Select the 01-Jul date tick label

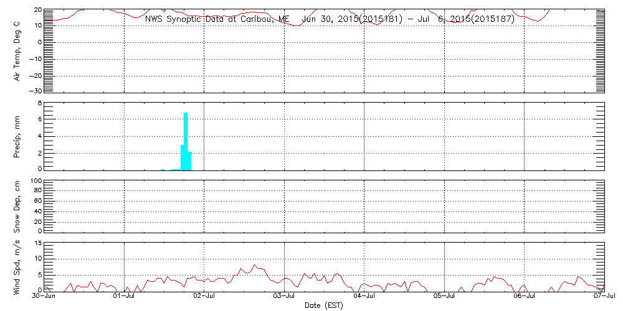[x=125, y=297]
